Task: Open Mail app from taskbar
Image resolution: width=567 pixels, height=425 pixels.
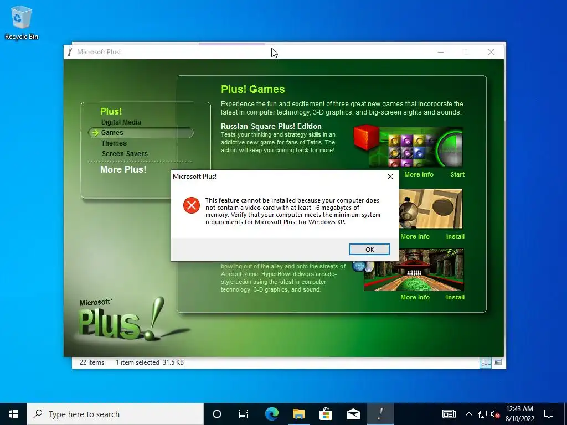Action: tap(353, 414)
